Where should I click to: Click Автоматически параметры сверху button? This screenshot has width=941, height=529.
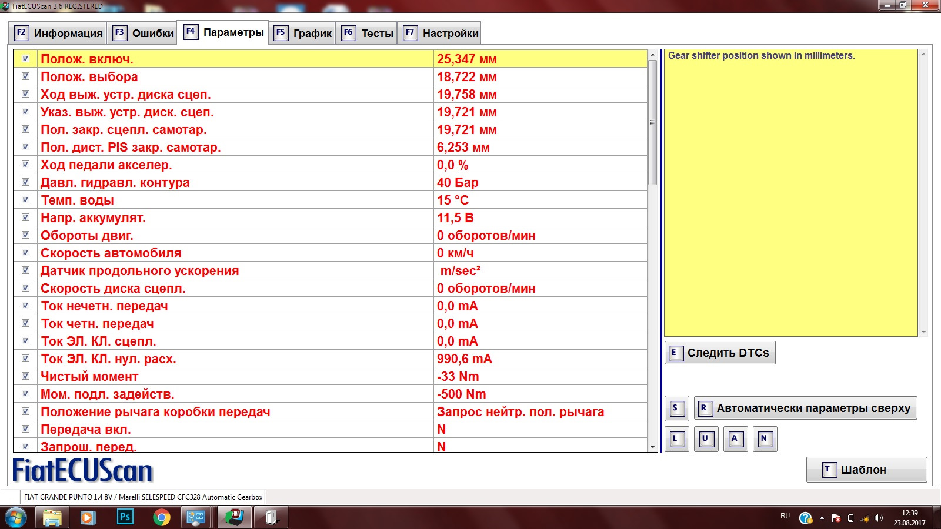pyautogui.click(x=805, y=408)
